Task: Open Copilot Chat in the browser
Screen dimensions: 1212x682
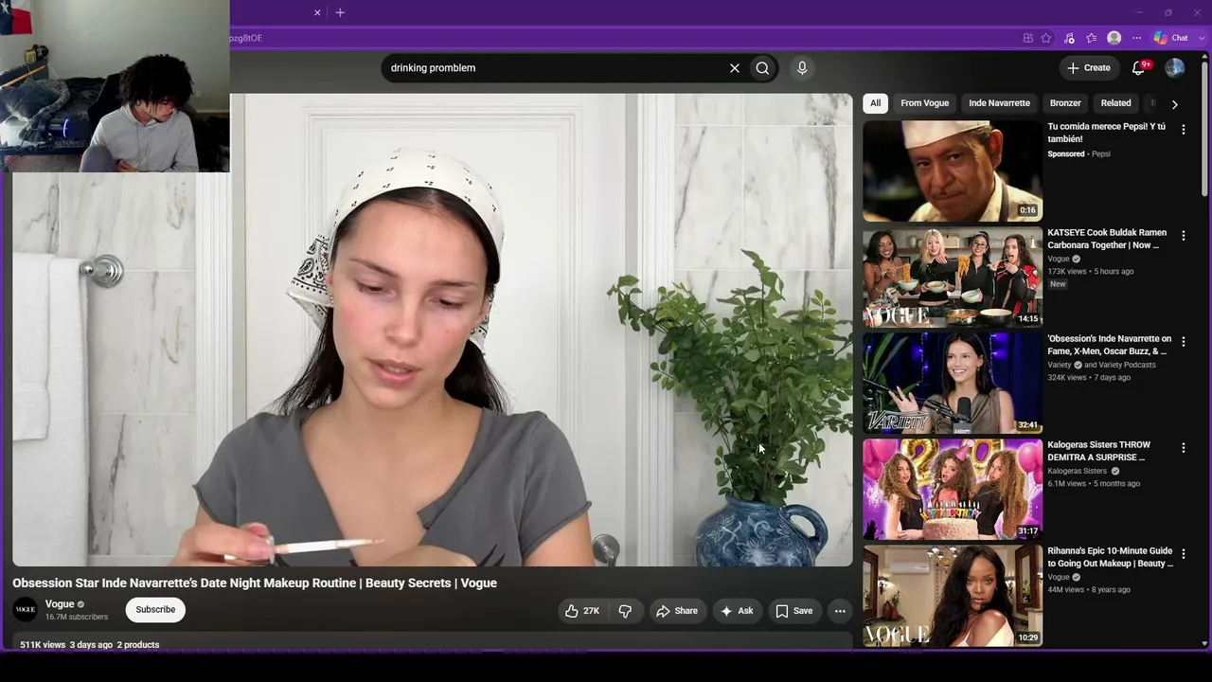Action: [1171, 38]
